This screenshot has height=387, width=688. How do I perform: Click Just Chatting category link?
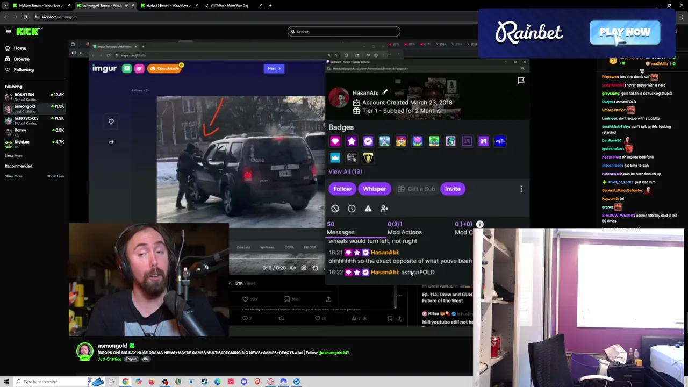(x=109, y=359)
